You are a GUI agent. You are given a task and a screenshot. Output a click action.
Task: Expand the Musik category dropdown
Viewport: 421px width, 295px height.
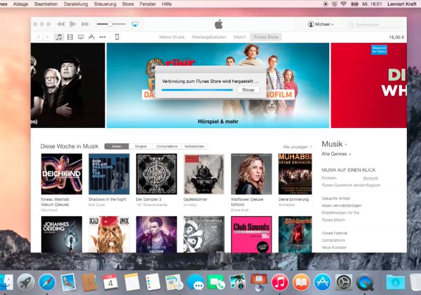coord(335,144)
